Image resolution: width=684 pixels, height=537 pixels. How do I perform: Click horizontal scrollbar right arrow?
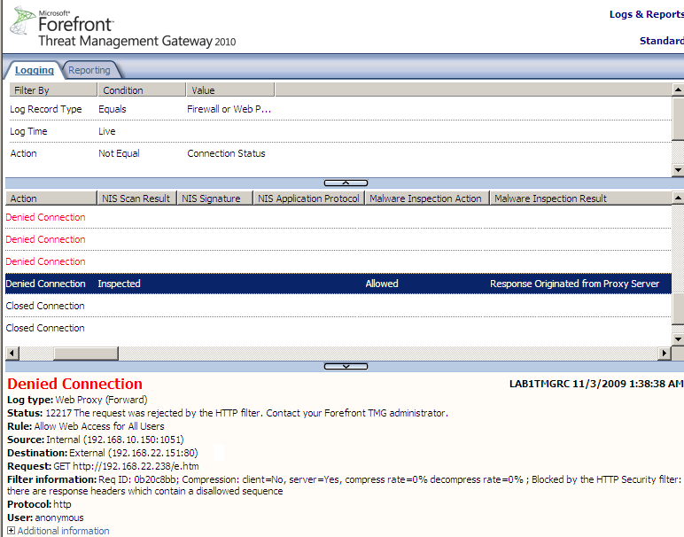tap(664, 353)
